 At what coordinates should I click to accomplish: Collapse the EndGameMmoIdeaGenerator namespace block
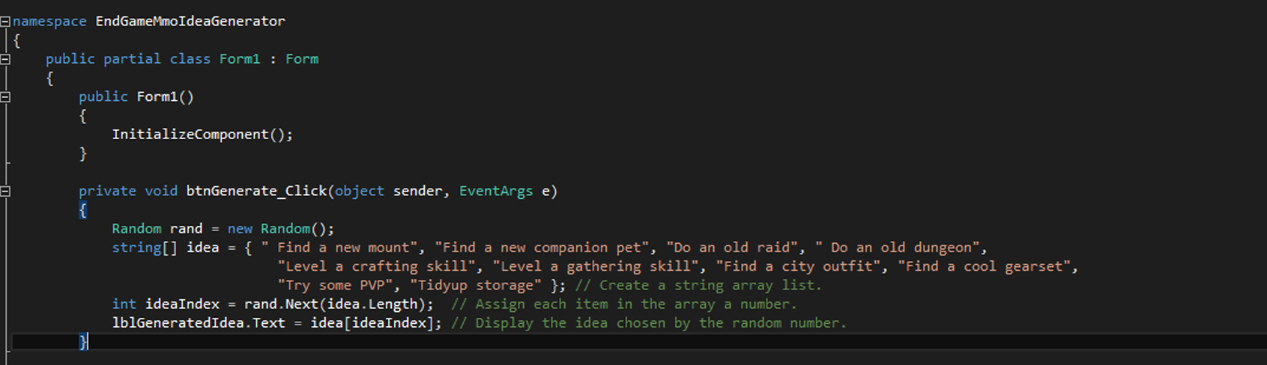(x=5, y=22)
